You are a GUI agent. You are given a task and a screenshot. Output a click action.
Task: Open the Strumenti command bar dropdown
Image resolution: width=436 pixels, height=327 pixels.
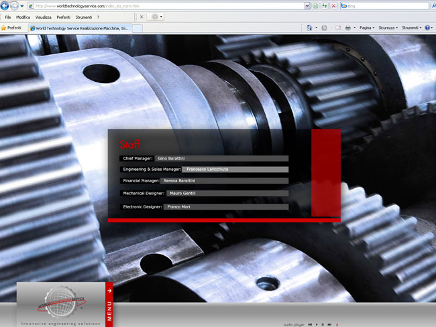tap(412, 27)
